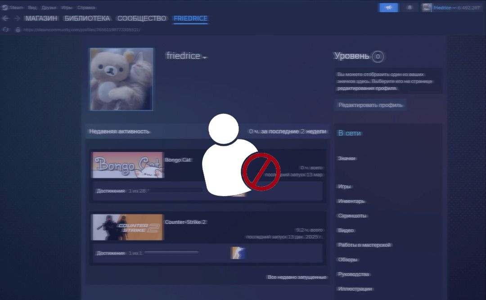Click the small account avatar at top
The width and height of the screenshot is (486, 300).
pos(427,8)
